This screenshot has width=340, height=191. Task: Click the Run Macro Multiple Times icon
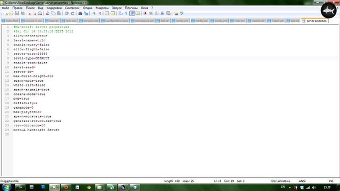coord(163,13)
